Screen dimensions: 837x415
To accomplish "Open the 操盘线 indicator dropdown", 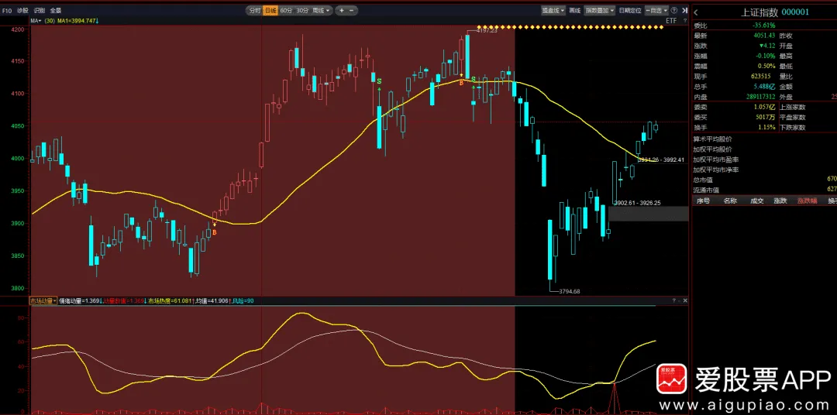I will (553, 10).
